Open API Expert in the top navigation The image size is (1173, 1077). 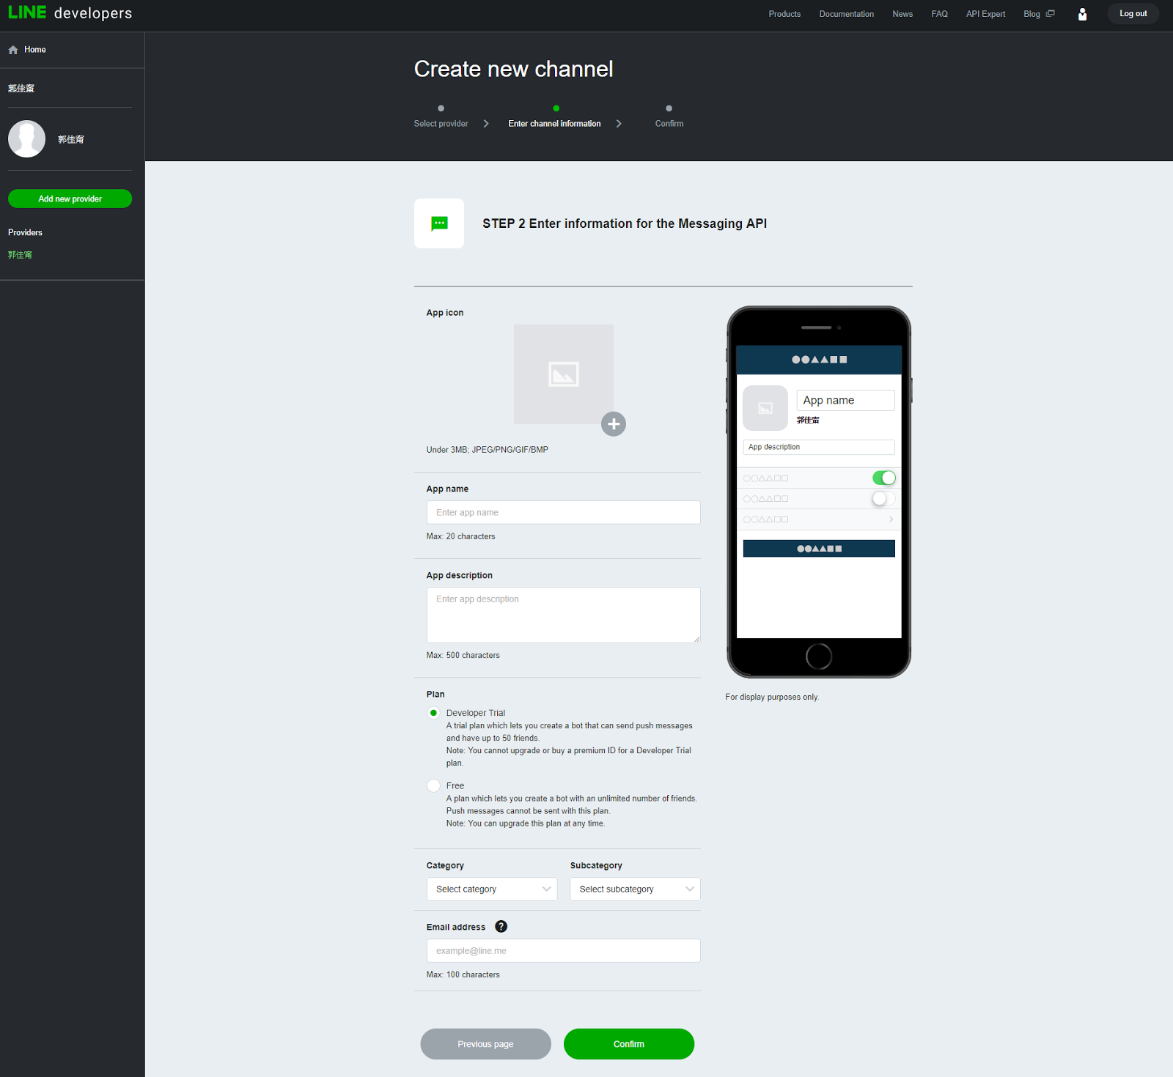(x=985, y=14)
